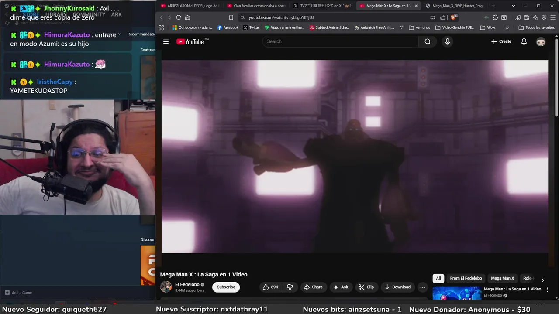Go forward with the browser forward arrow

tap(170, 17)
